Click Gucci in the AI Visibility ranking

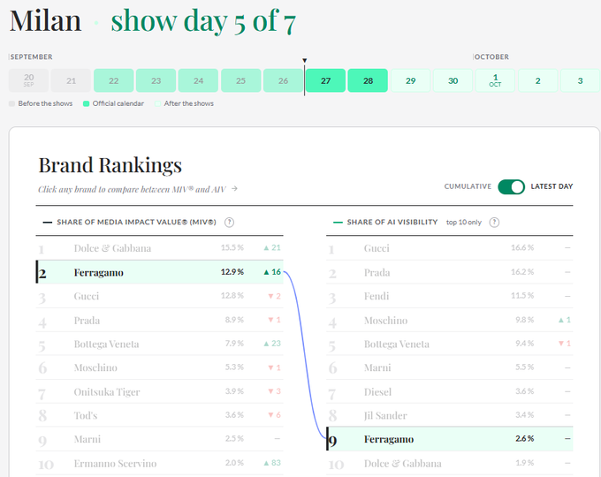(x=450, y=248)
